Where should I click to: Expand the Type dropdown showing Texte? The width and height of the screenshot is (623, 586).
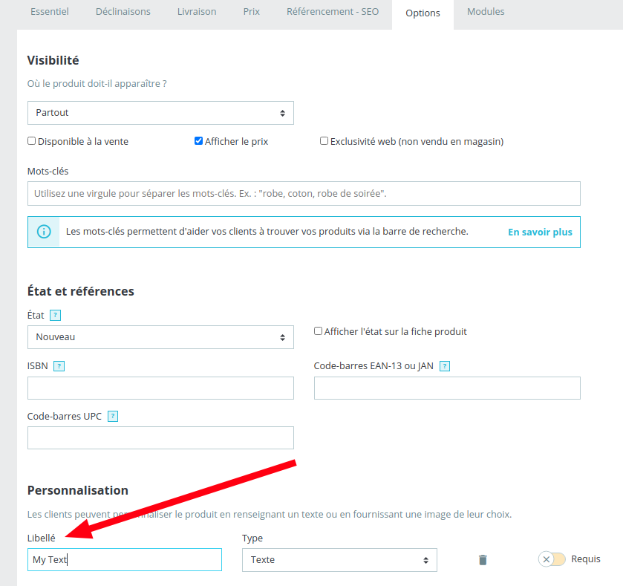pyautogui.click(x=339, y=560)
